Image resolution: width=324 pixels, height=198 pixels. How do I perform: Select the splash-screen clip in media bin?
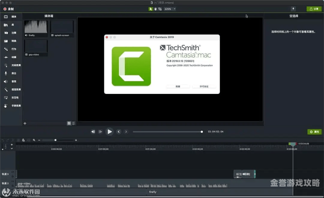click(62, 29)
